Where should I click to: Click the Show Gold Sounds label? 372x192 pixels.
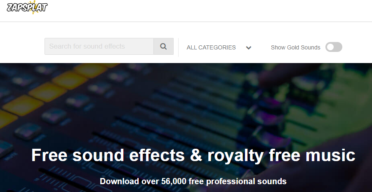[295, 47]
